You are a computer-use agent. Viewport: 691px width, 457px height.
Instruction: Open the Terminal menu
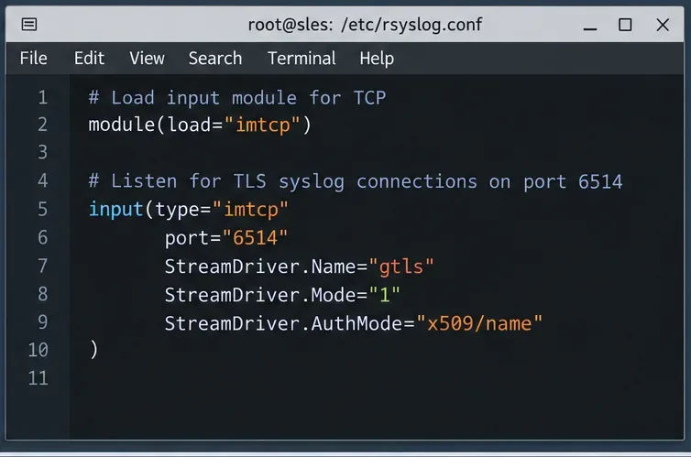(x=302, y=58)
